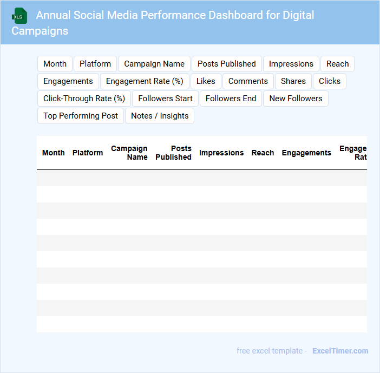Choose the Campaign Name tag
Image resolution: width=380 pixels, height=373 pixels.
[154, 64]
